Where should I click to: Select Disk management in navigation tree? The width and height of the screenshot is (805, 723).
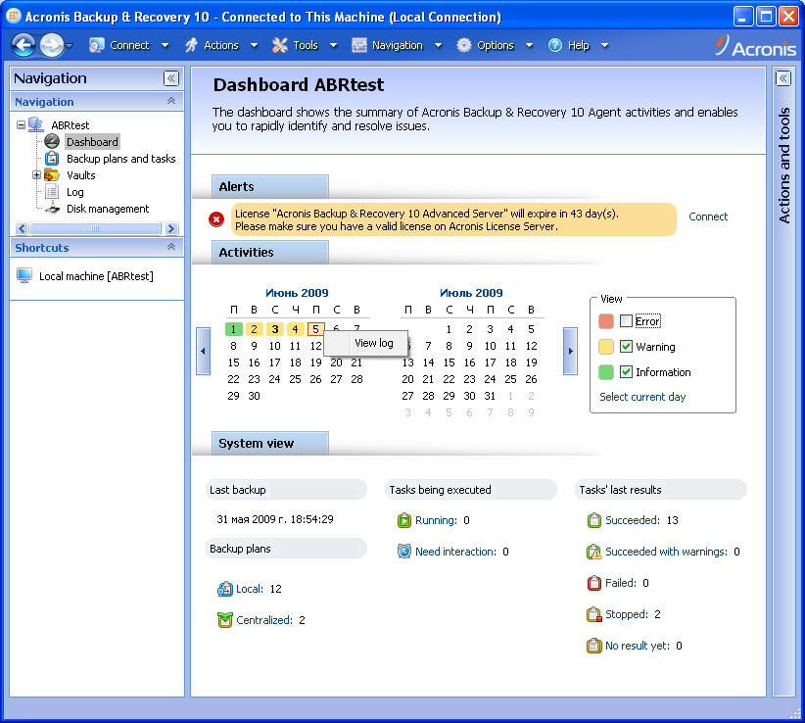(x=108, y=209)
